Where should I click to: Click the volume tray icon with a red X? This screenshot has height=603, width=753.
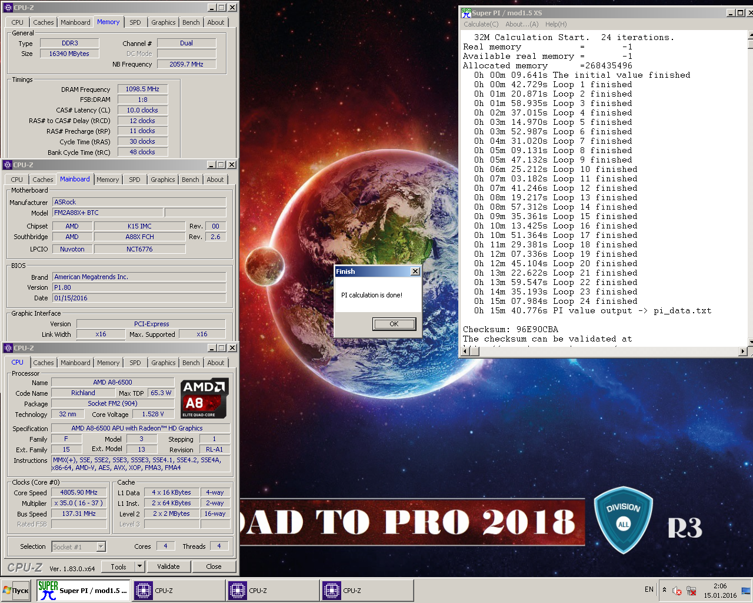(677, 591)
